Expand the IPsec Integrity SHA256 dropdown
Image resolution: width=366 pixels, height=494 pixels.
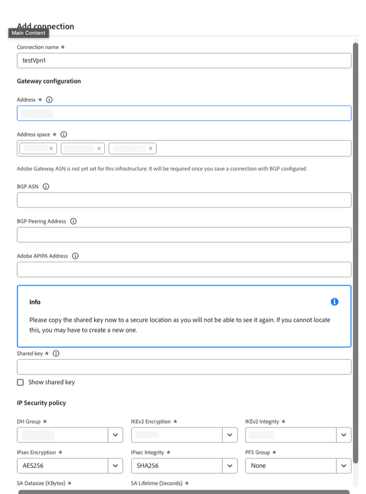[184, 466]
